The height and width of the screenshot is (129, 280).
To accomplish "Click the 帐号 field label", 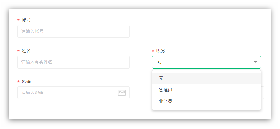I will [26, 20].
